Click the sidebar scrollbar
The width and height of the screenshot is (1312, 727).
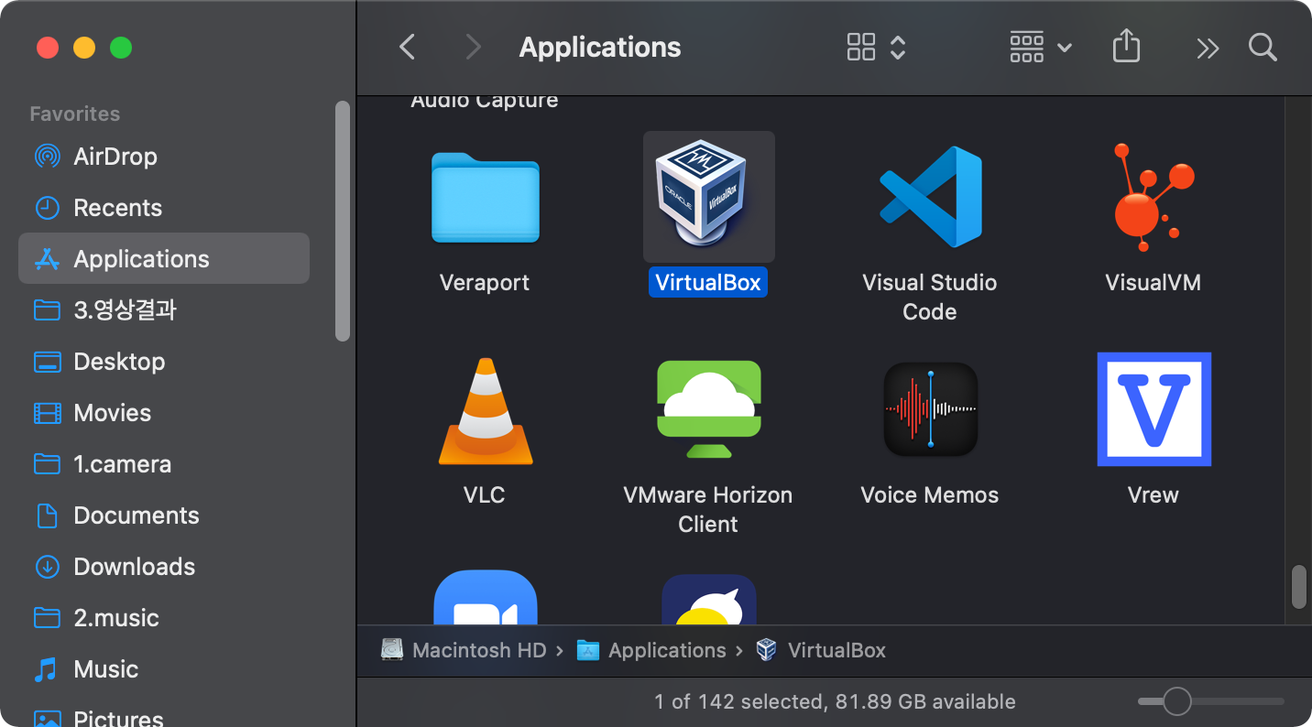343,221
